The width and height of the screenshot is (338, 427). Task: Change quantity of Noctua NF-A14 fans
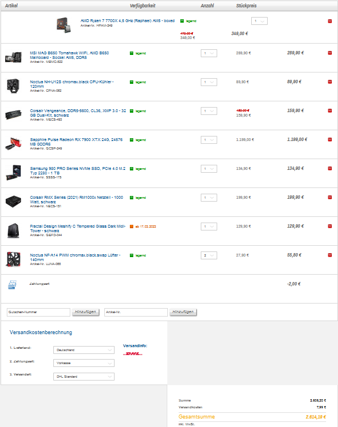tap(209, 255)
